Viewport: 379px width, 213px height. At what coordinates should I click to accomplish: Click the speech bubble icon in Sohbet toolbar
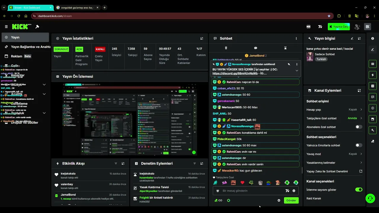point(256,48)
